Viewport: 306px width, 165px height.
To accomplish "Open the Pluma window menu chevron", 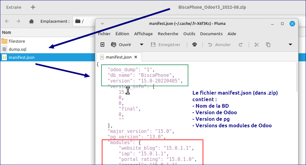I will point(102,24).
